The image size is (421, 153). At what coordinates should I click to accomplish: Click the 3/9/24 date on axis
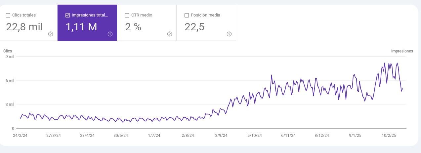click(x=221, y=136)
